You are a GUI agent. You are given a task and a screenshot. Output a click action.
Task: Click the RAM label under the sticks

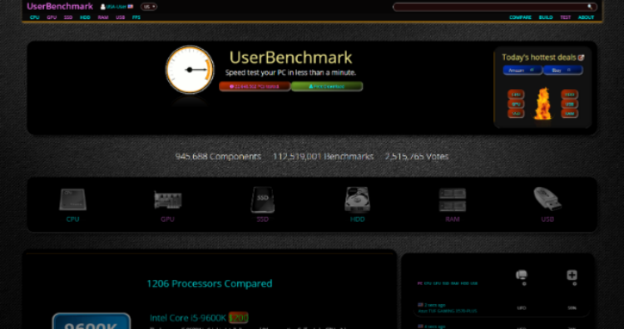[452, 219]
